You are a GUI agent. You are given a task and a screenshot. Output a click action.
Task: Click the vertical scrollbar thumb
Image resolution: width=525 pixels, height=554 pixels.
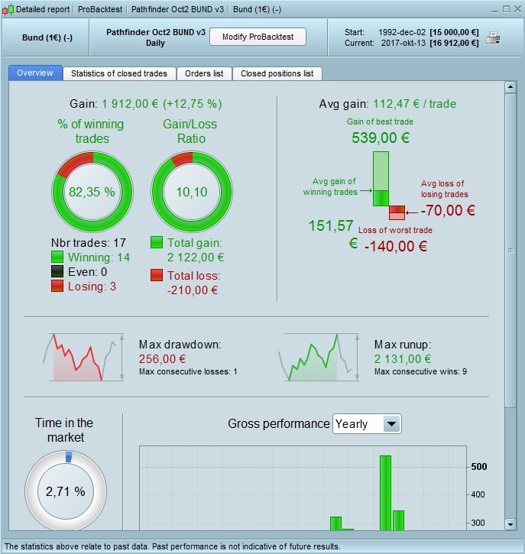(x=510, y=251)
